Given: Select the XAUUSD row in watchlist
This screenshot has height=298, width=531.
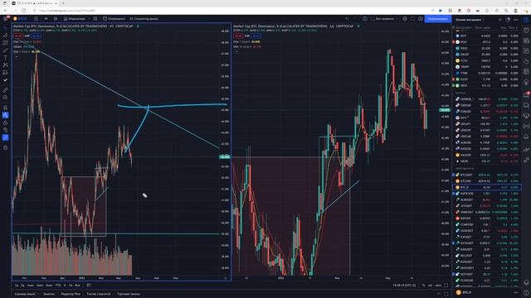Looking at the screenshot, I should [486, 155].
